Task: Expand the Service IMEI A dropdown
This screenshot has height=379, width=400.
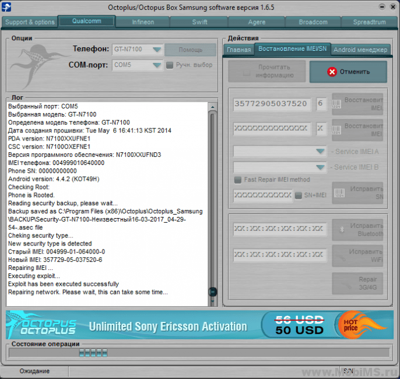Action: [280, 152]
